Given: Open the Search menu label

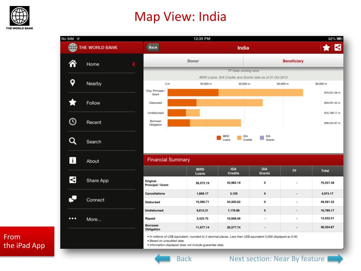Looking at the screenshot, I should pos(94,142).
